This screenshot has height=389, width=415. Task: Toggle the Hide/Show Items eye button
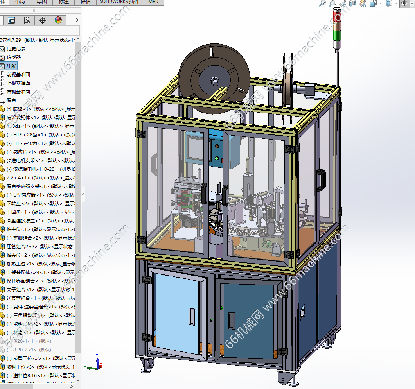[x=403, y=3]
